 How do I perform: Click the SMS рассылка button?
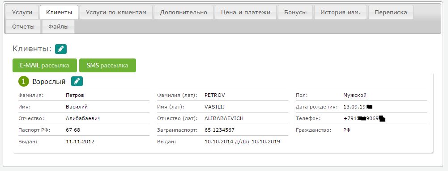point(107,65)
